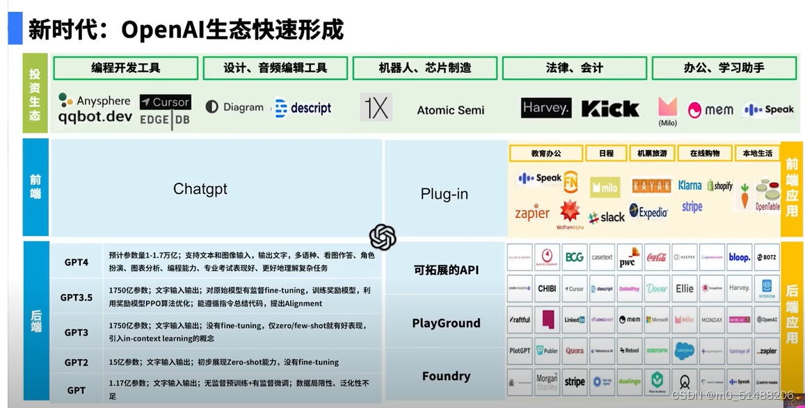The width and height of the screenshot is (805, 408).
Task: Click the Foundry label
Action: (x=446, y=376)
